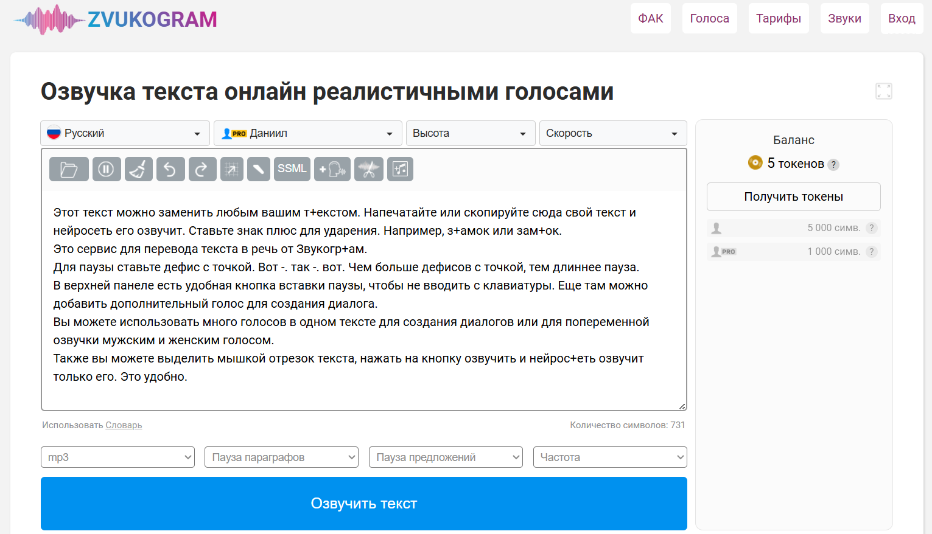Add background music via the note icon
Viewport: 932px width, 534px height.
401,169
